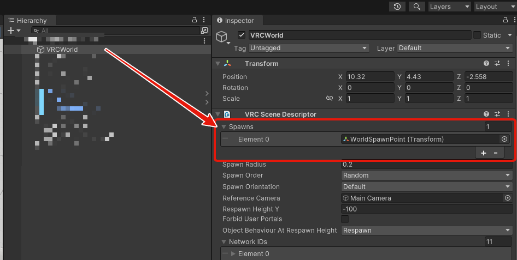The image size is (517, 260).
Task: Click Position Y field 4.43
Action: pos(430,77)
